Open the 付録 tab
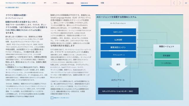Screen dimensions: 189x106 pos(102,3)
